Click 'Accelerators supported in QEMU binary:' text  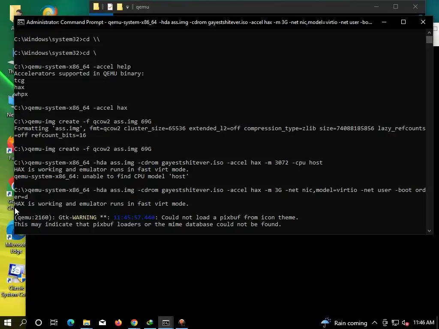(x=79, y=74)
